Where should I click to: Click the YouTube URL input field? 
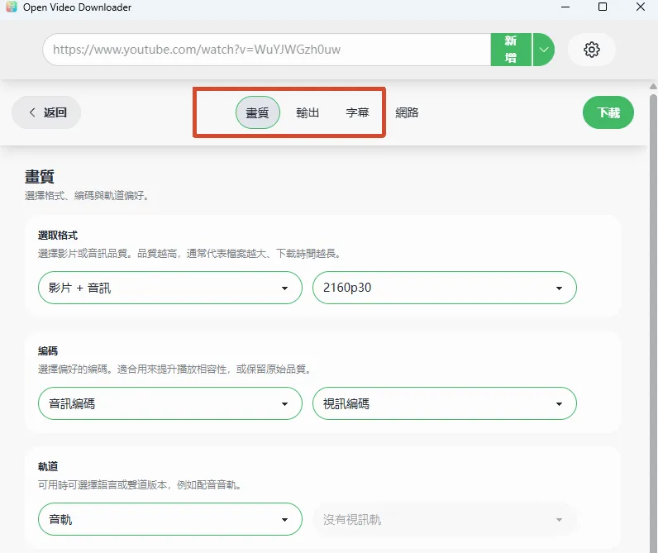[x=267, y=50]
